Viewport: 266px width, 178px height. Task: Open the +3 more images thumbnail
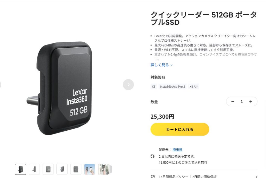[x=103, y=169]
